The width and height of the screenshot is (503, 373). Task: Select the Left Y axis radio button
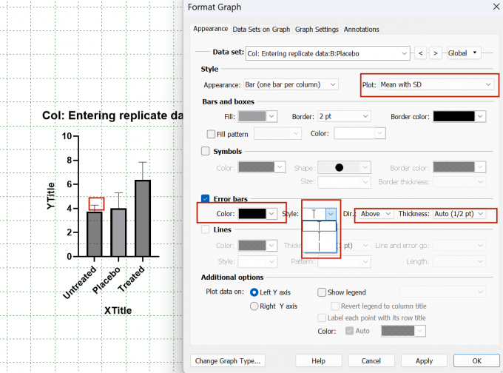click(254, 292)
